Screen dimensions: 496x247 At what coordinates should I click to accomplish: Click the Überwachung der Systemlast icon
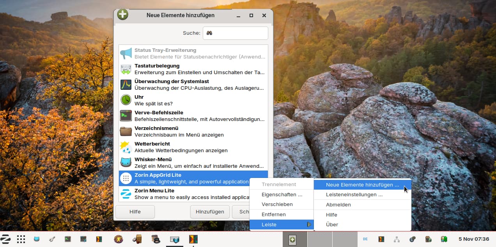[x=126, y=84]
